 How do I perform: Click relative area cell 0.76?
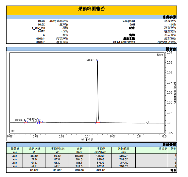coord(57,159)
